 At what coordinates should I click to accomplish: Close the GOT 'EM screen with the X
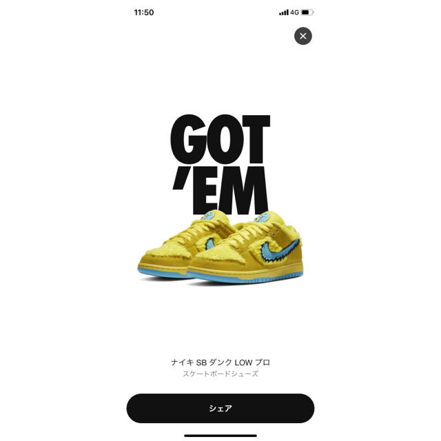(303, 36)
